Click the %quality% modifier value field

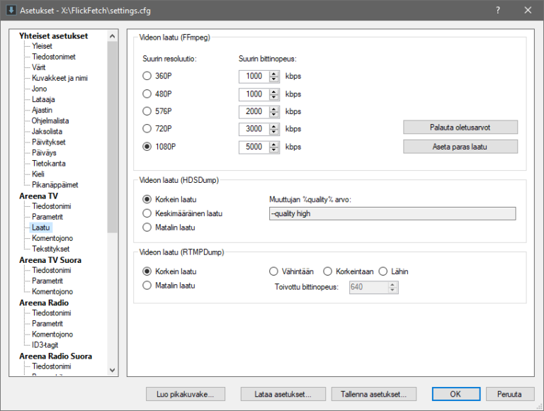pyautogui.click(x=392, y=213)
